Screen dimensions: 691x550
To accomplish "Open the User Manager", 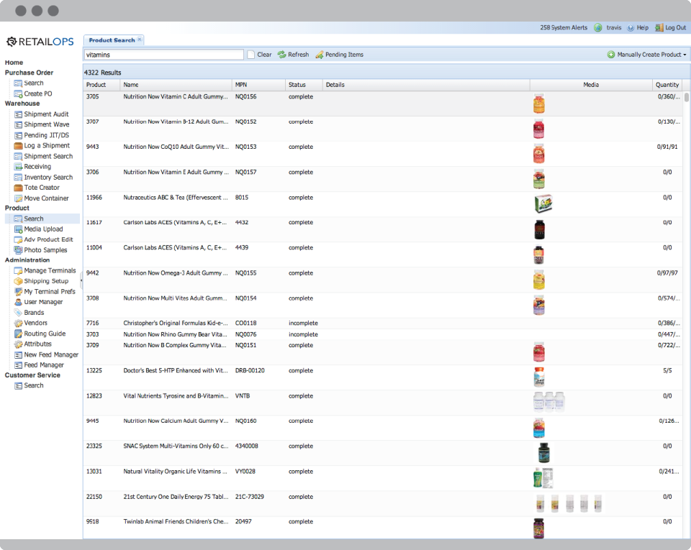I will (x=42, y=302).
